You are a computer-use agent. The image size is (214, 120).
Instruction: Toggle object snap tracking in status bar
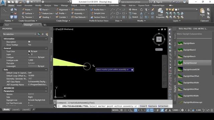click(x=148, y=110)
